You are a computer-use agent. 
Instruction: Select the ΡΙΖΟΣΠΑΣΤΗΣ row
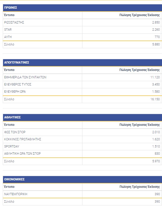click(x=82, y=22)
